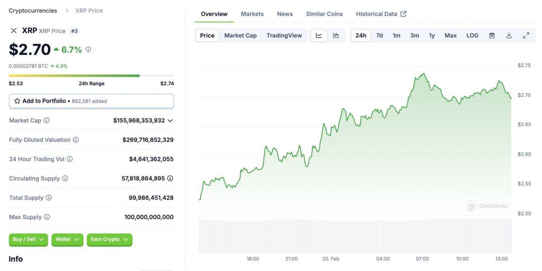Open the News tab
This screenshot has width=542, height=271.
click(285, 14)
